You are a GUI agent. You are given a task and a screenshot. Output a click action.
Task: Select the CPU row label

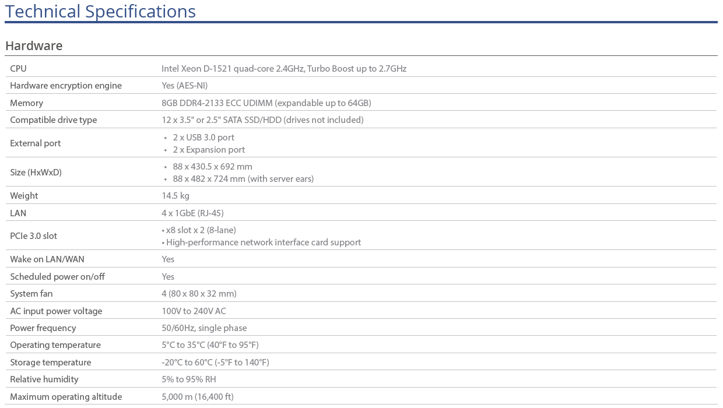18,68
